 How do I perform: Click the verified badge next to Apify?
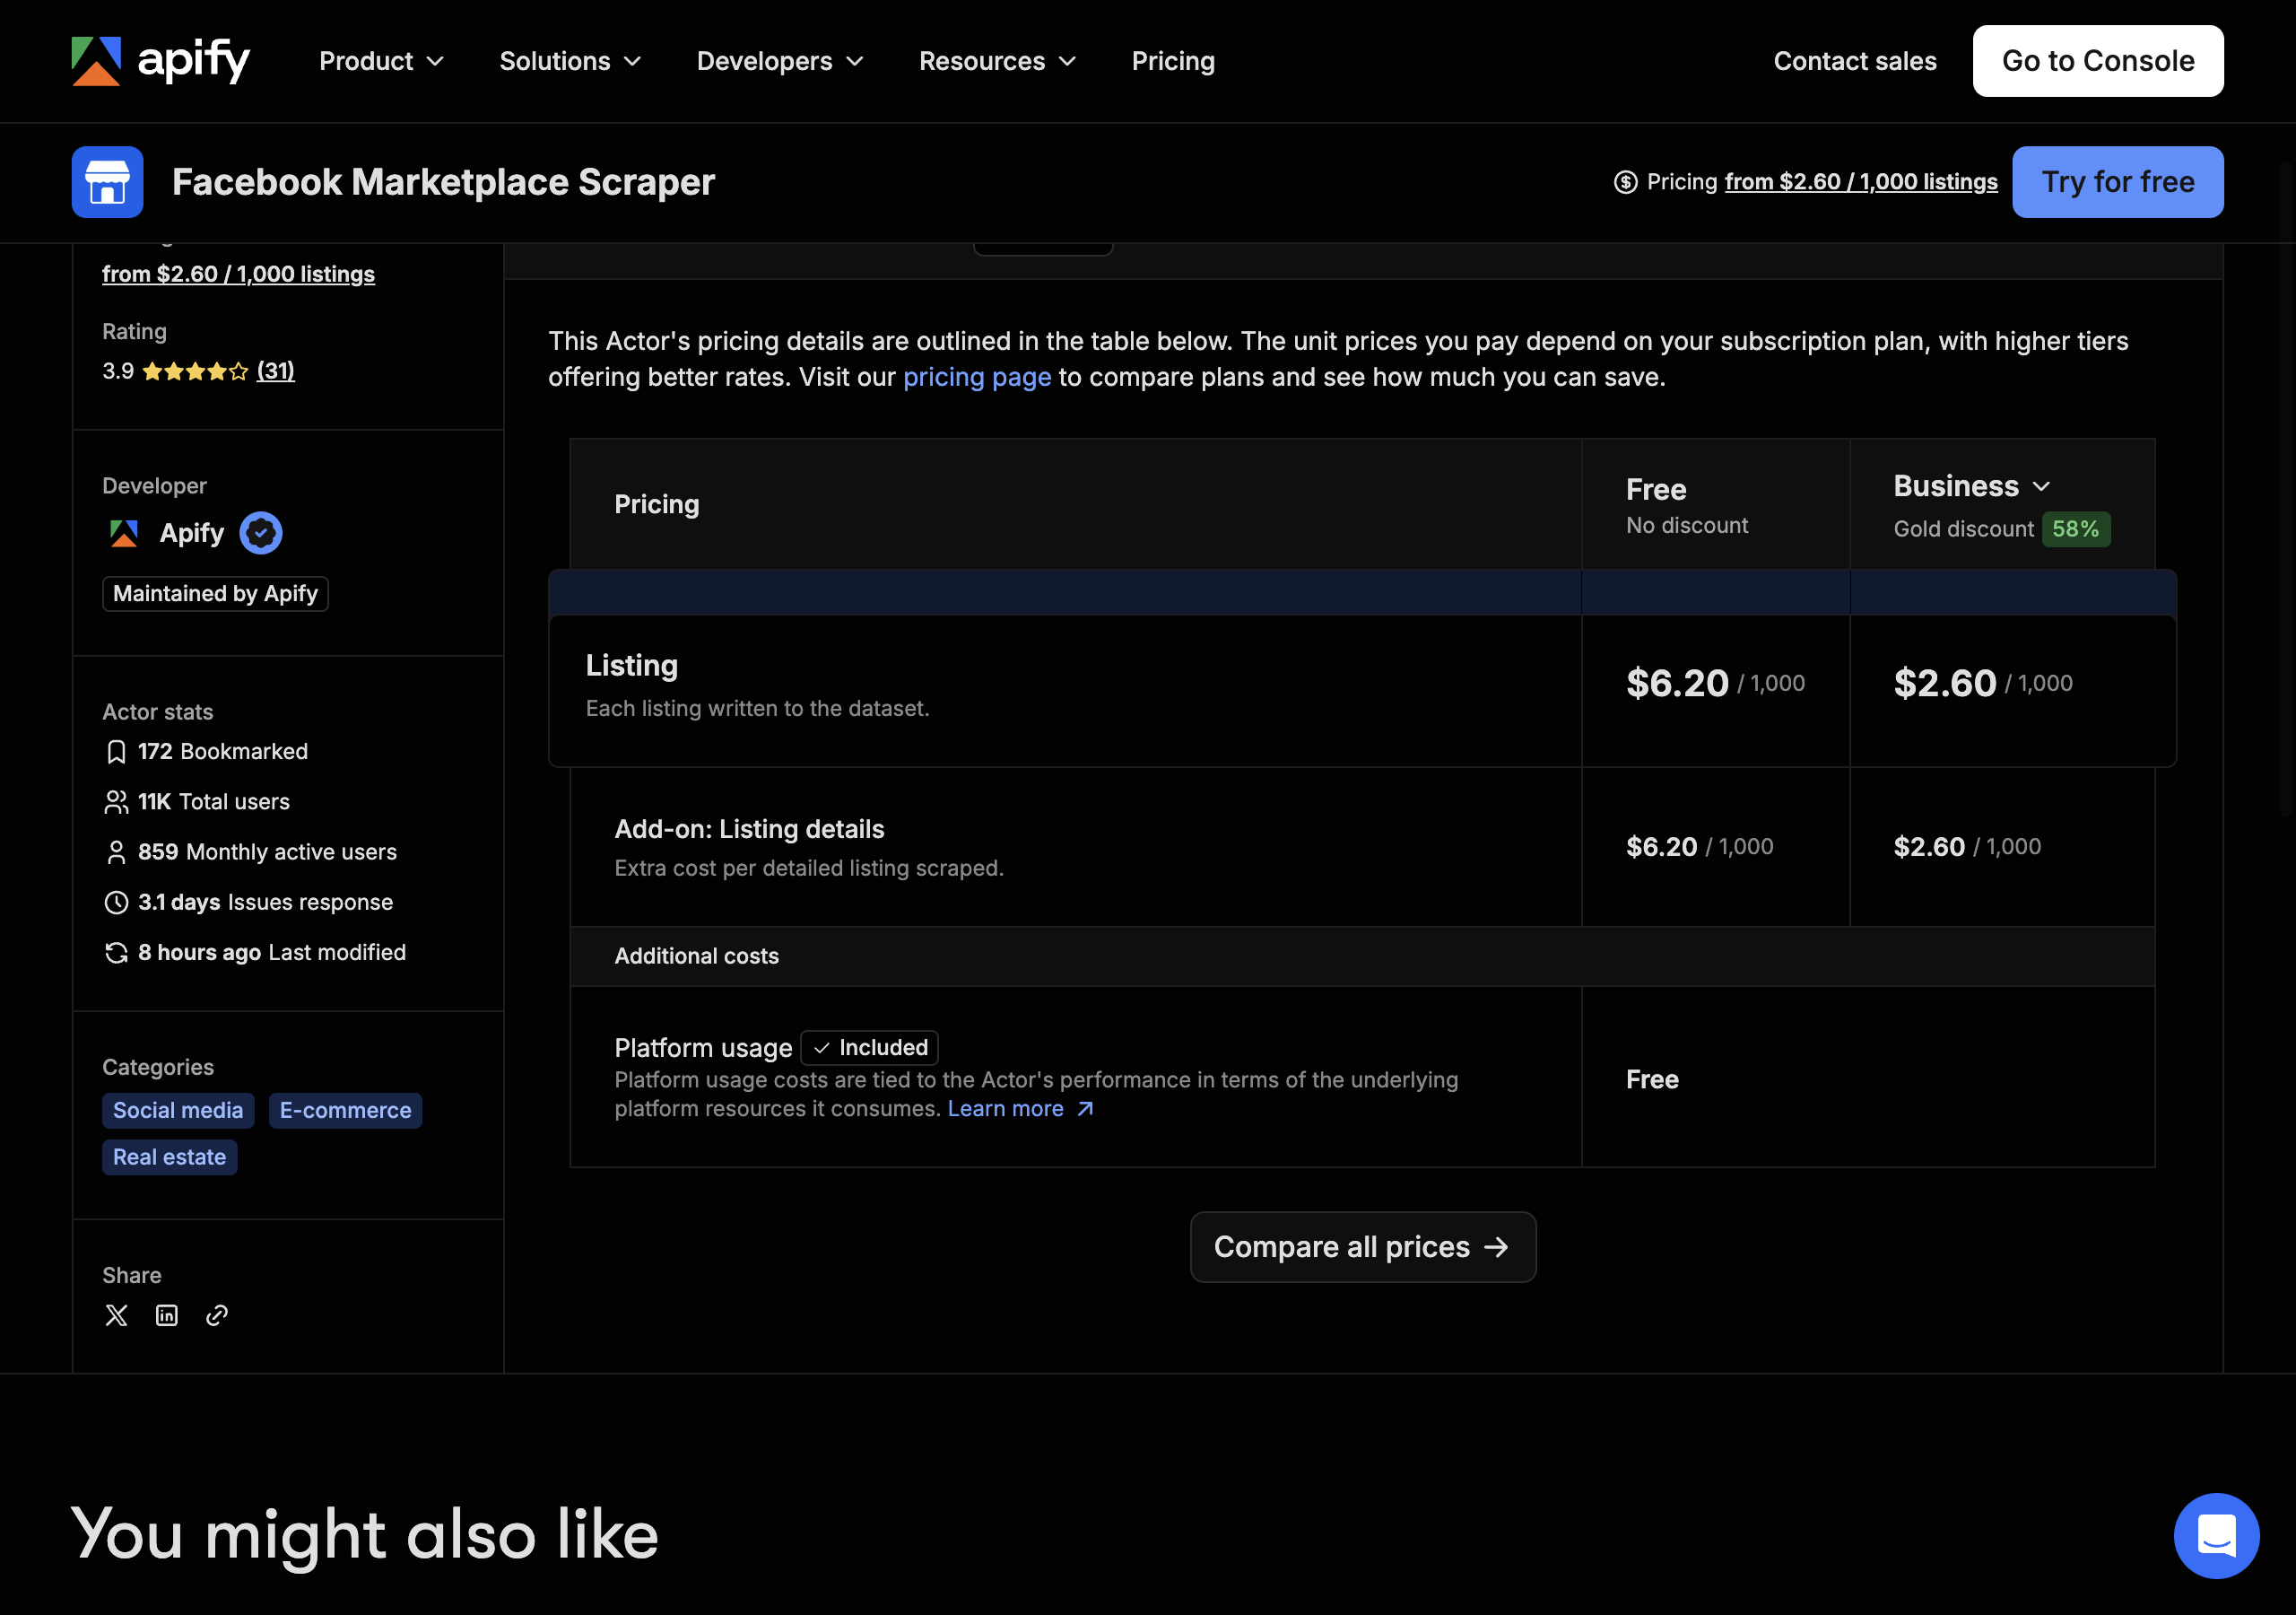point(261,532)
